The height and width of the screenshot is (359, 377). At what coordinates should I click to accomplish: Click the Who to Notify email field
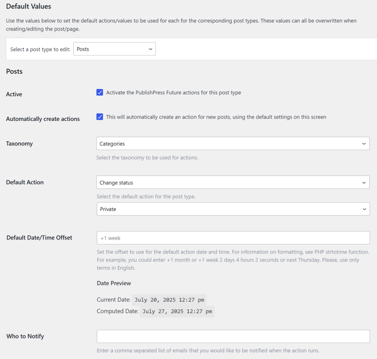coord(233,336)
